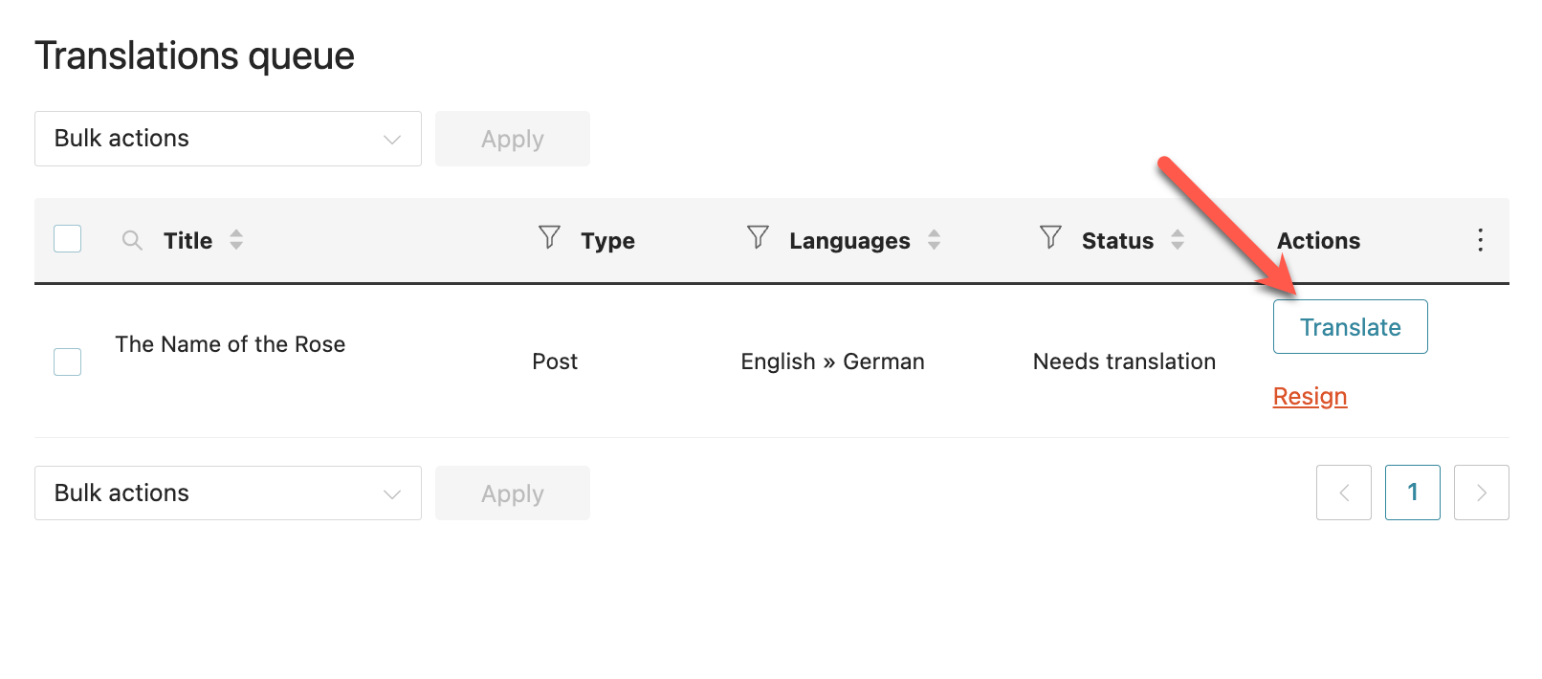The height and width of the screenshot is (679, 1542).
Task: Click the Title column header label
Action: pos(188,241)
